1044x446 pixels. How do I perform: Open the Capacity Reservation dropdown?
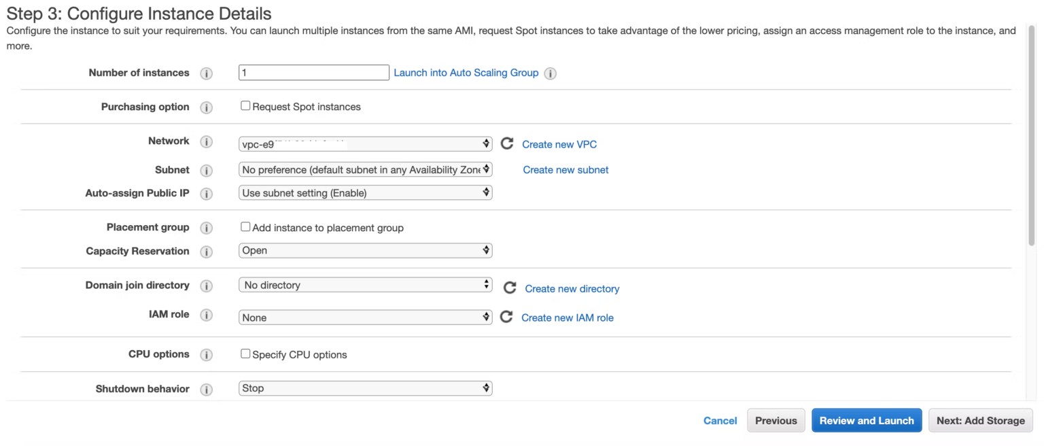pos(365,250)
